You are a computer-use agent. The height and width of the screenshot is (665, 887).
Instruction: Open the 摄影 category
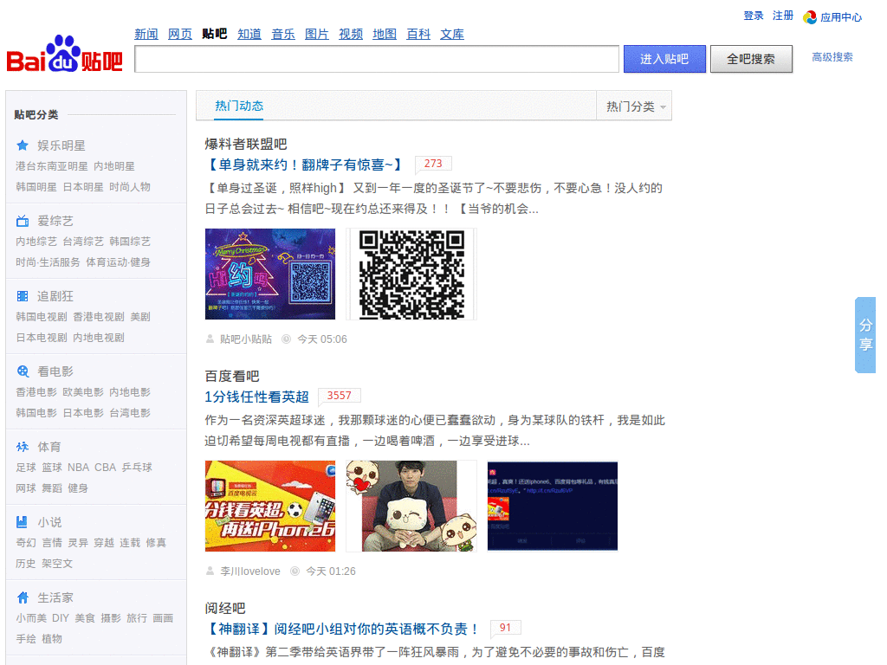pyautogui.click(x=111, y=618)
